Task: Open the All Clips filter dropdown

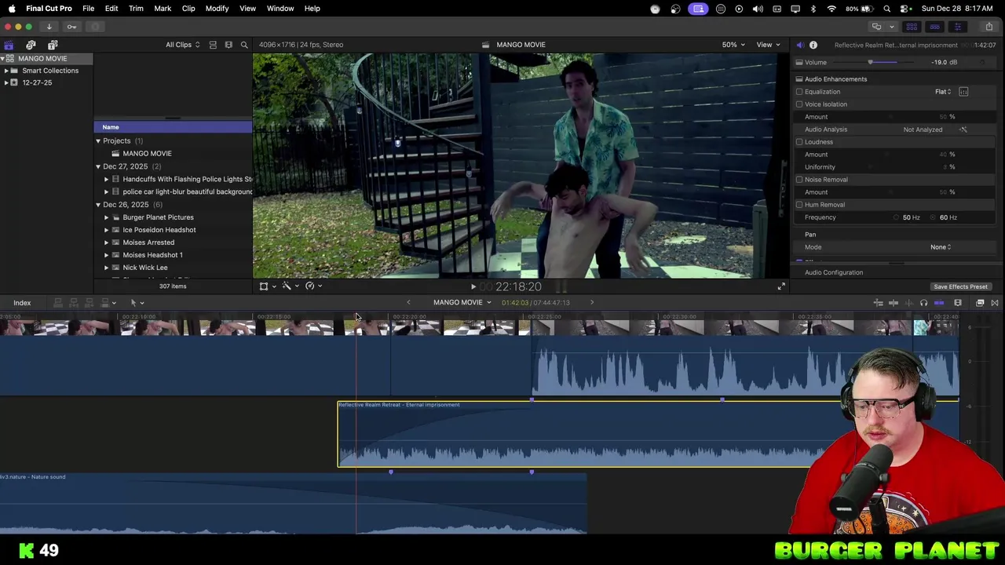Action: [x=182, y=45]
